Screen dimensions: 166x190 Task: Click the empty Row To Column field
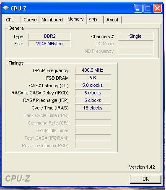pyautogui.click(x=93, y=146)
